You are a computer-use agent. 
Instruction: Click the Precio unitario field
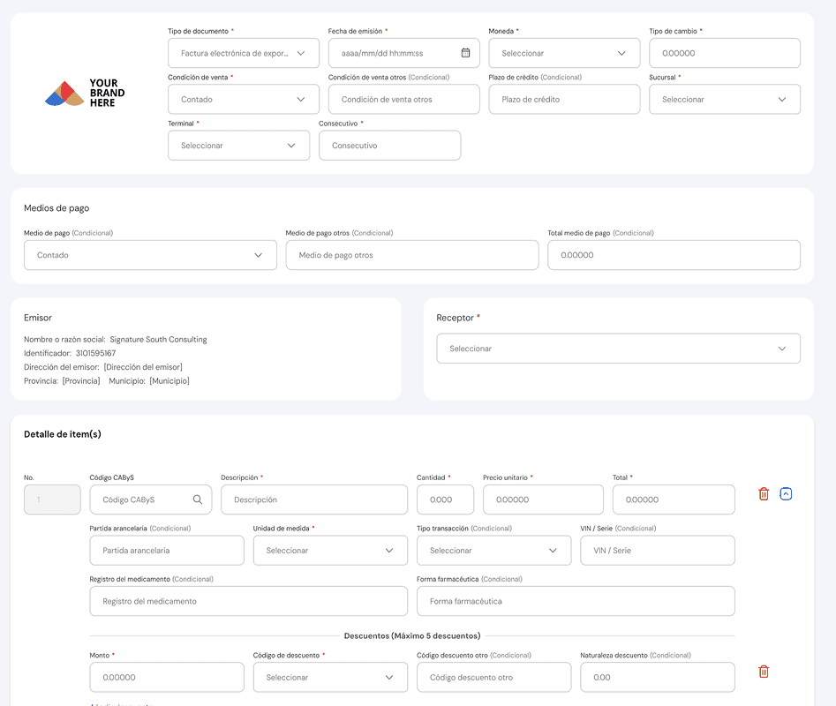(x=543, y=499)
